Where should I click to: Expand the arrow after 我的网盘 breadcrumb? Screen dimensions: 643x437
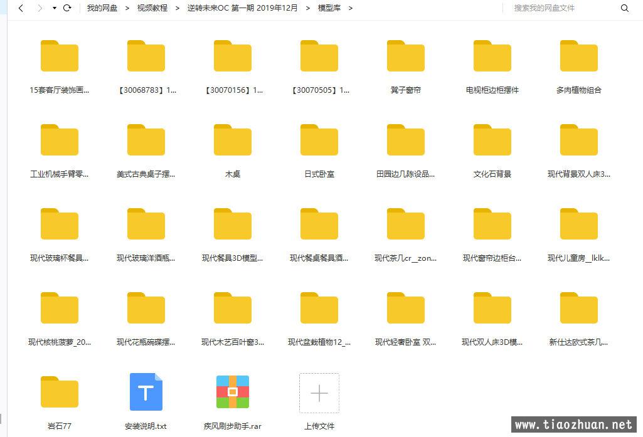click(127, 8)
